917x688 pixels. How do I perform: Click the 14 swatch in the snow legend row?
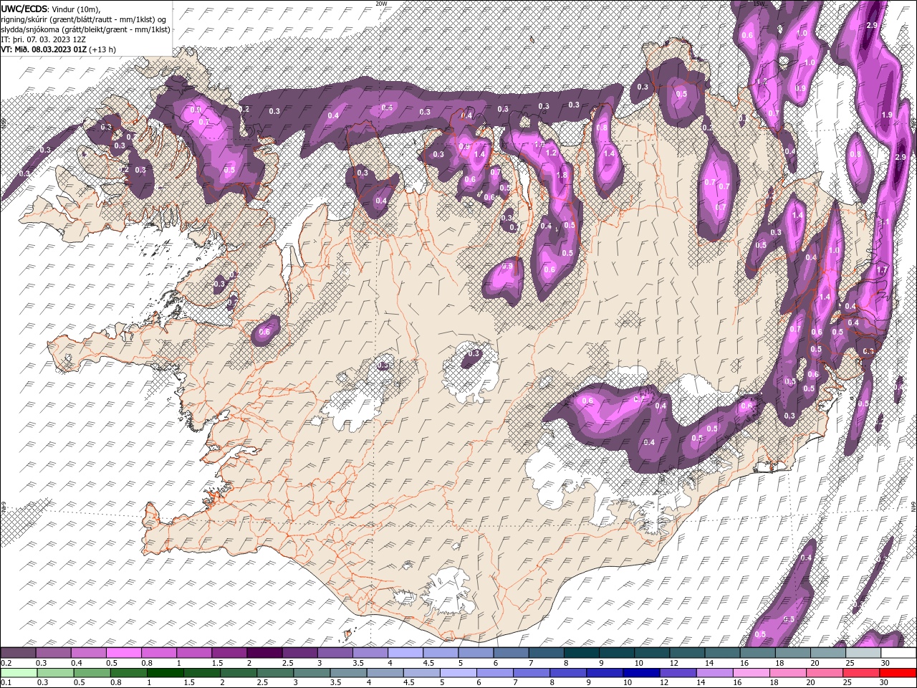[x=722, y=653]
